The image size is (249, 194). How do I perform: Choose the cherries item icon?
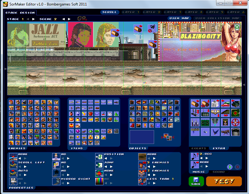(103, 114)
